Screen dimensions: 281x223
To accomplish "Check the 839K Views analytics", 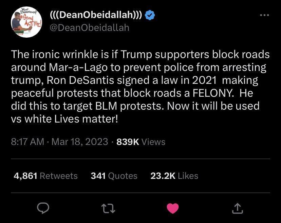I will click(x=140, y=142).
